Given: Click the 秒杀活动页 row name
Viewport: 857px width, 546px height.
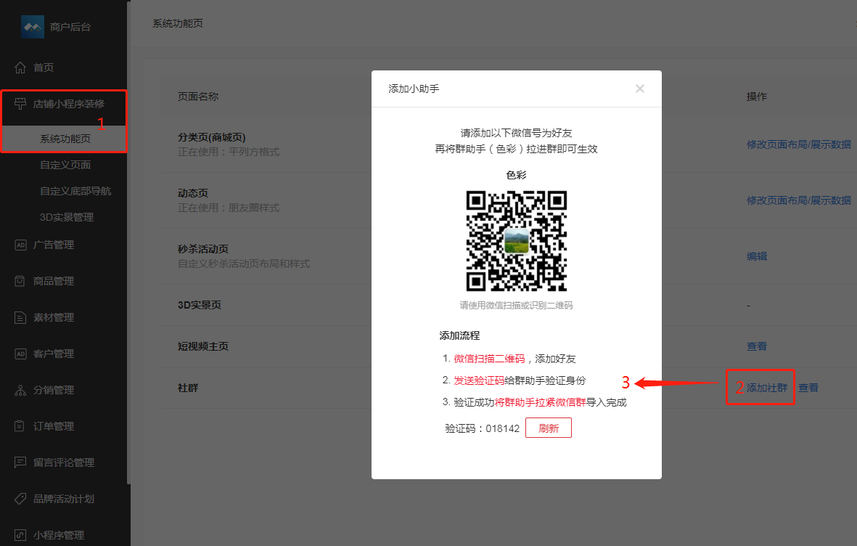Looking at the screenshot, I should [202, 249].
